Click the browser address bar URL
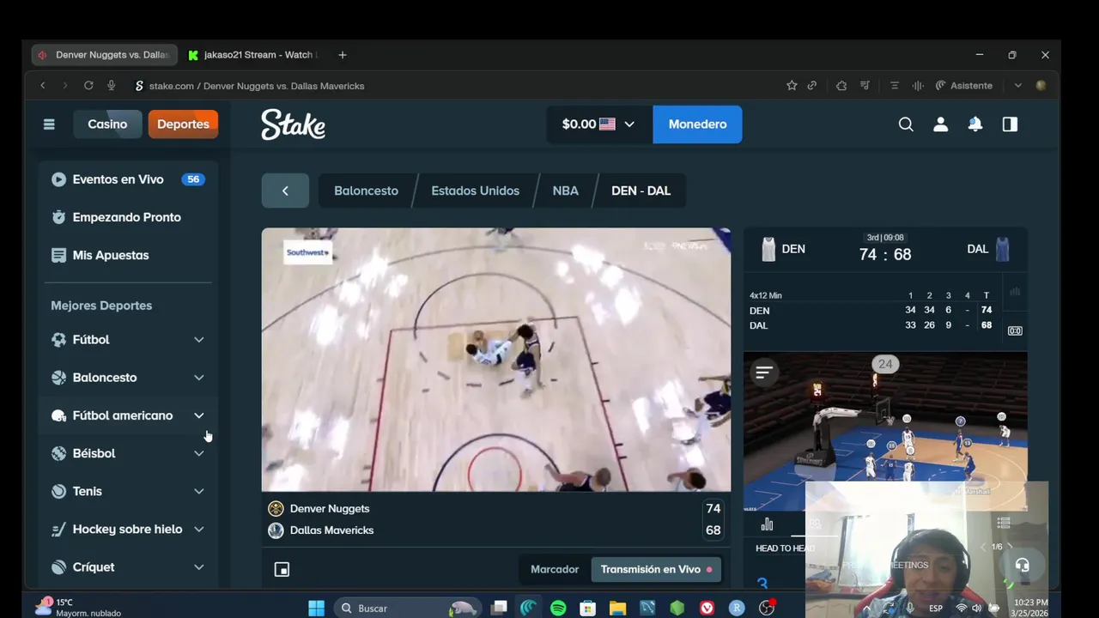 pos(257,86)
